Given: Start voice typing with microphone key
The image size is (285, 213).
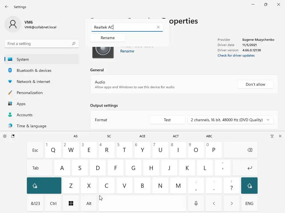Looking at the screenshot, I should coord(196,203).
